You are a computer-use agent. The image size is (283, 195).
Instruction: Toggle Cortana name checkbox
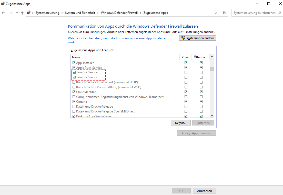coord(74,102)
